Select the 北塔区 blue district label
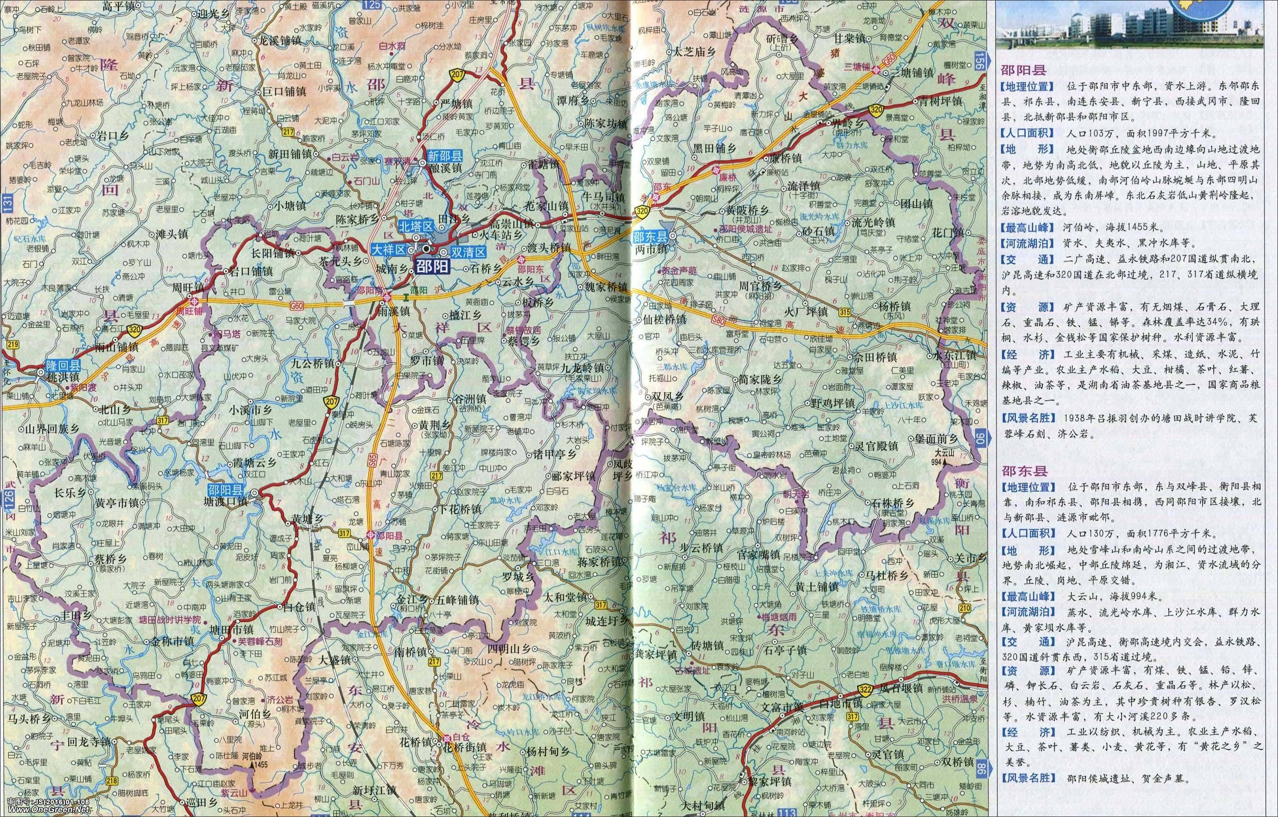 click(x=416, y=225)
